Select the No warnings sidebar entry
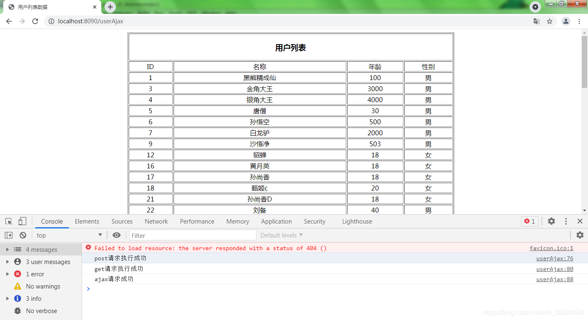Image resolution: width=588 pixels, height=320 pixels. click(41, 286)
